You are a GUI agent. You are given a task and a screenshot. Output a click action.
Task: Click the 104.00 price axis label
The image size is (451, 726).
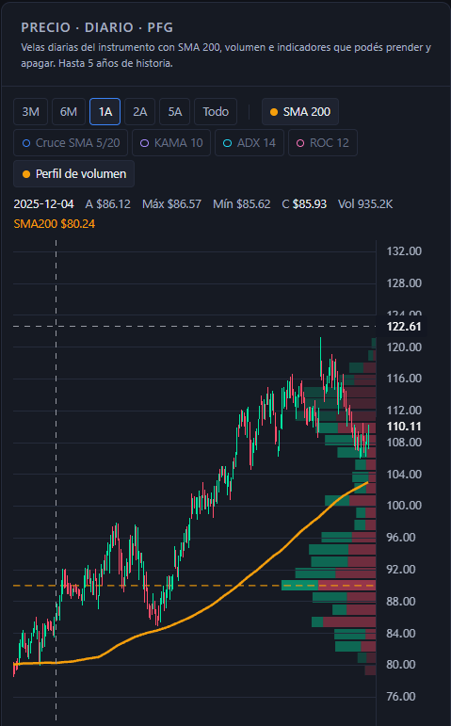[x=404, y=475]
